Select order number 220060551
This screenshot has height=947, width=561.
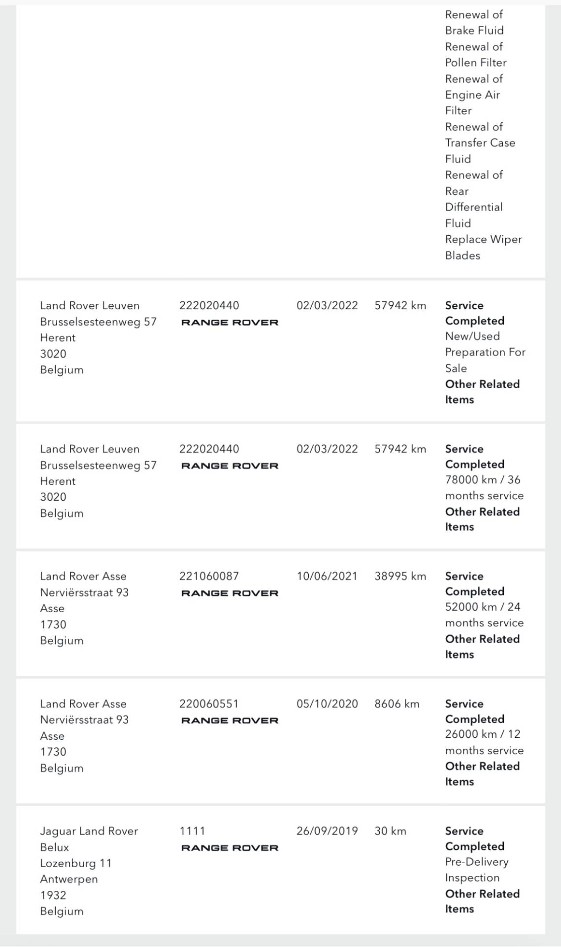coord(209,704)
